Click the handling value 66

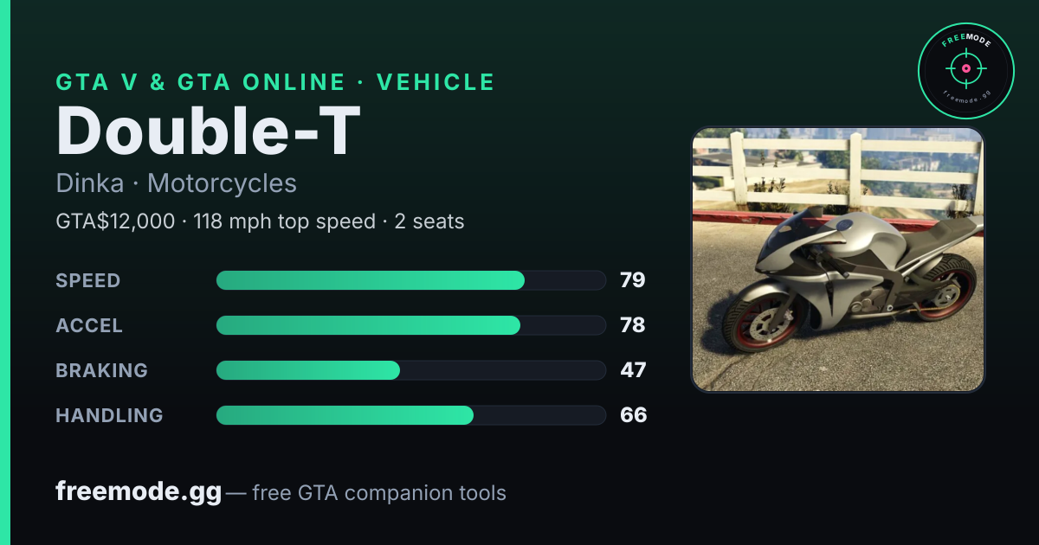(633, 415)
